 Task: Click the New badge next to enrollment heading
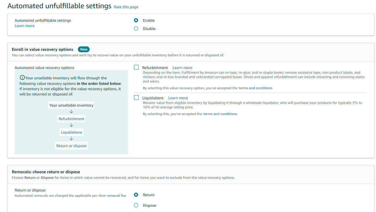[83, 49]
